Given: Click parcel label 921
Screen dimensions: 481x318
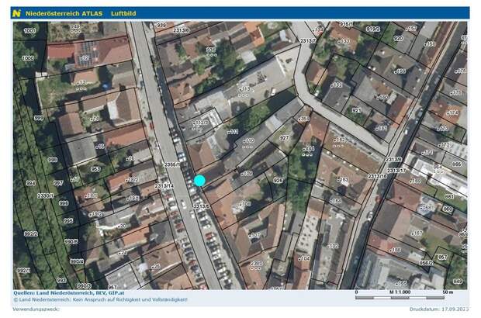Looking at the screenshot, I should coord(356,110).
